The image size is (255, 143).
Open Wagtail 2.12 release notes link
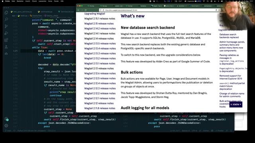99,103
